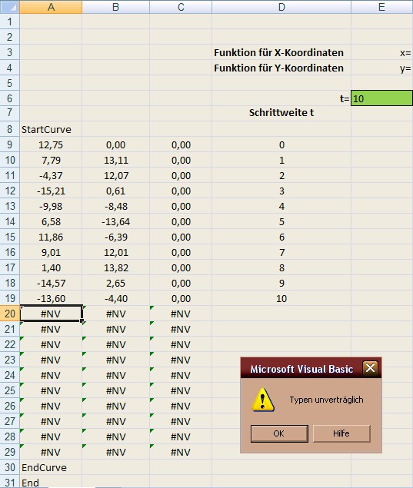Screen dimensions: 413x488
Task: Select column A header
Action: click(51, 7)
